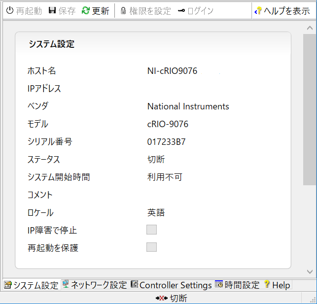The image size is (317, 304).
Task: Click the green refresh arrows icon
Action: [86, 10]
